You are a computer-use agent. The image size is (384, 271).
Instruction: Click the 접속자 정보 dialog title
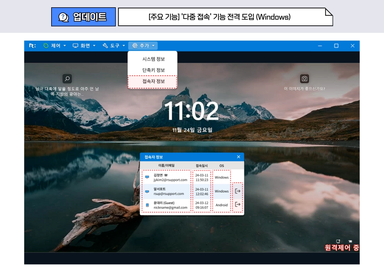click(x=154, y=157)
